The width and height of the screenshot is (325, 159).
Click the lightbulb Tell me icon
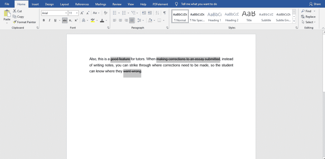click(176, 4)
